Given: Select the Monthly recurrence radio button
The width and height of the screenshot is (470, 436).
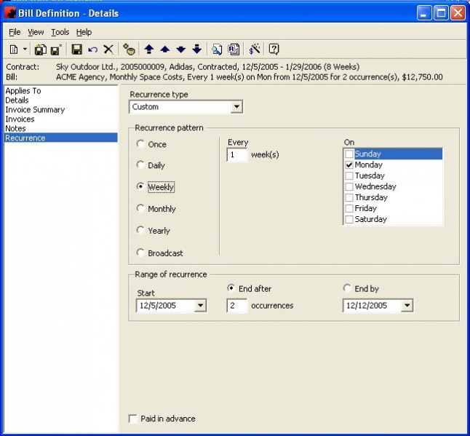Looking at the screenshot, I should tap(140, 209).
